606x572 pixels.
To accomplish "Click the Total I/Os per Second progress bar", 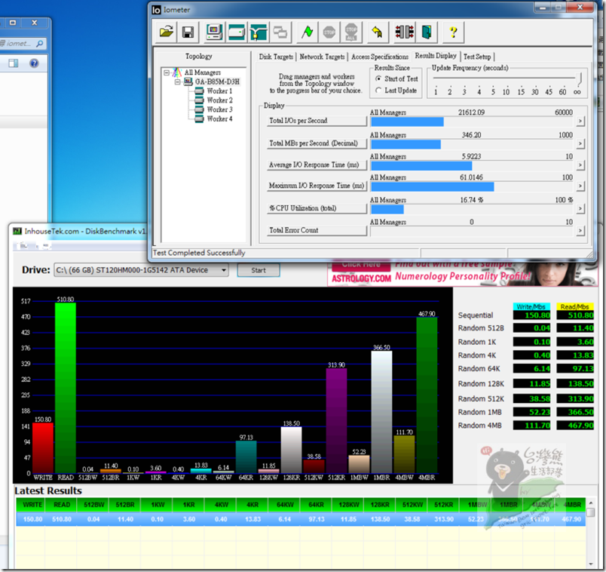I will tap(472, 122).
